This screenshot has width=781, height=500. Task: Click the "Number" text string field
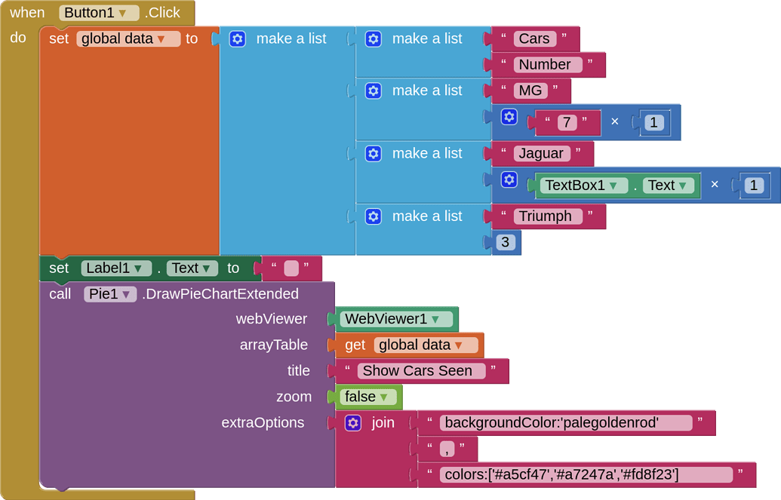pyautogui.click(x=547, y=65)
